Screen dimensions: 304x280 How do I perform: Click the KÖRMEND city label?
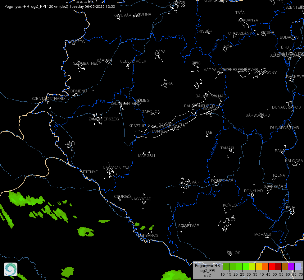point(77,91)
